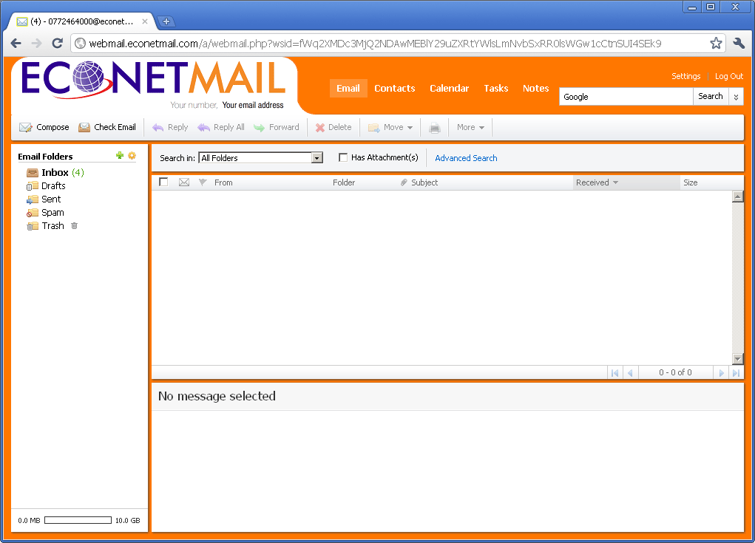
Task: Switch to the Contacts tab
Action: [x=394, y=88]
